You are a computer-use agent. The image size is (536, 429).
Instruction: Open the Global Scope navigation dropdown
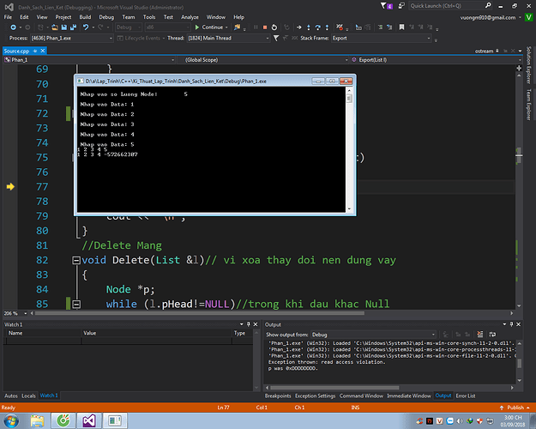tap(257, 60)
